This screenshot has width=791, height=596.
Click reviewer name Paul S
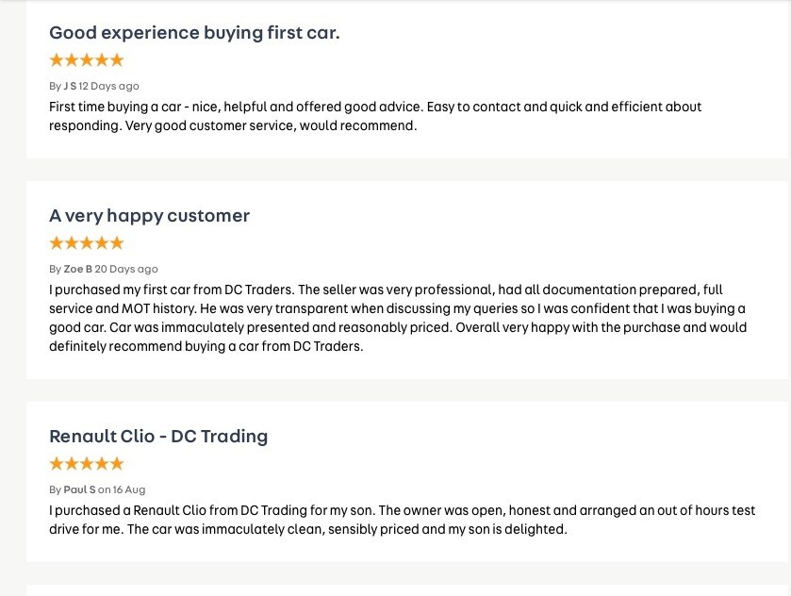[x=79, y=489]
